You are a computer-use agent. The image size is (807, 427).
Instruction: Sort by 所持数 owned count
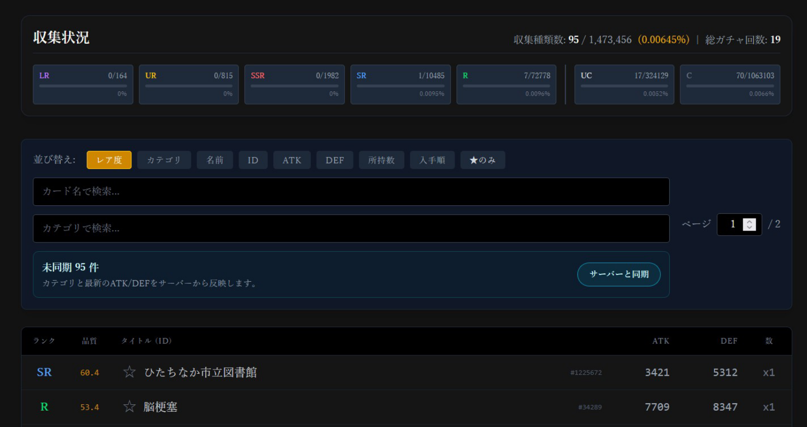(x=381, y=160)
